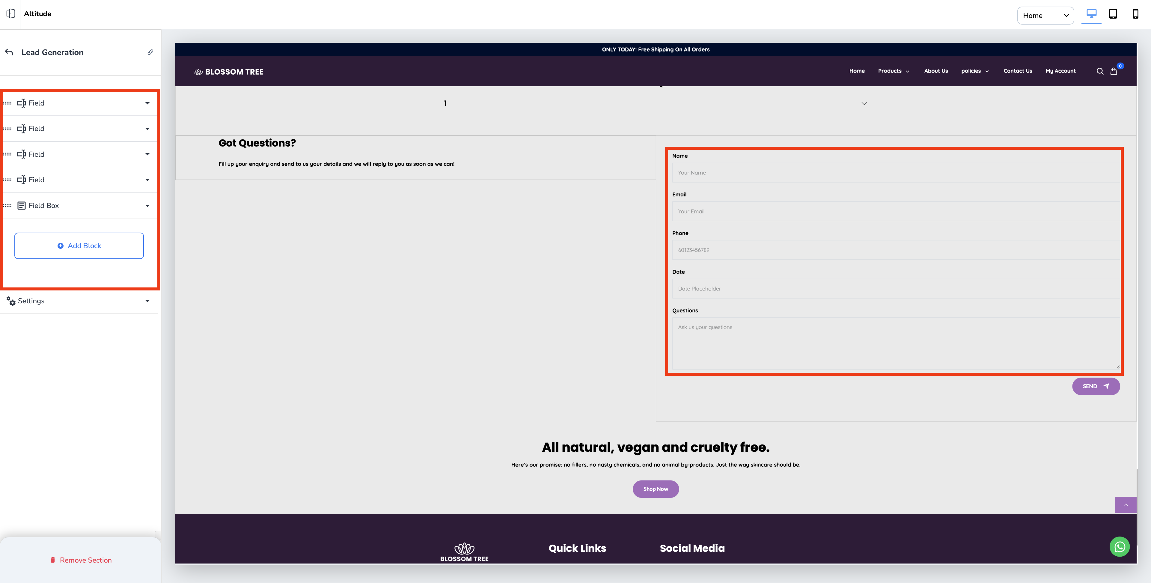
Task: Open the WhatsApp chat bubble
Action: 1119,546
